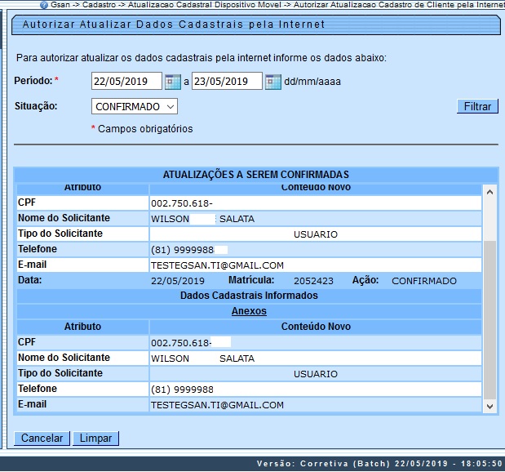The width and height of the screenshot is (505, 472).
Task: Open the start date calendar picker
Action: tap(172, 81)
